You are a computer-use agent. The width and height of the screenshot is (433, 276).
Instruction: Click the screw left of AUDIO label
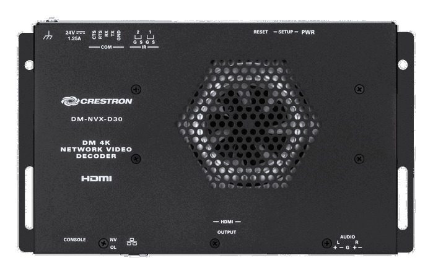pos(326,243)
